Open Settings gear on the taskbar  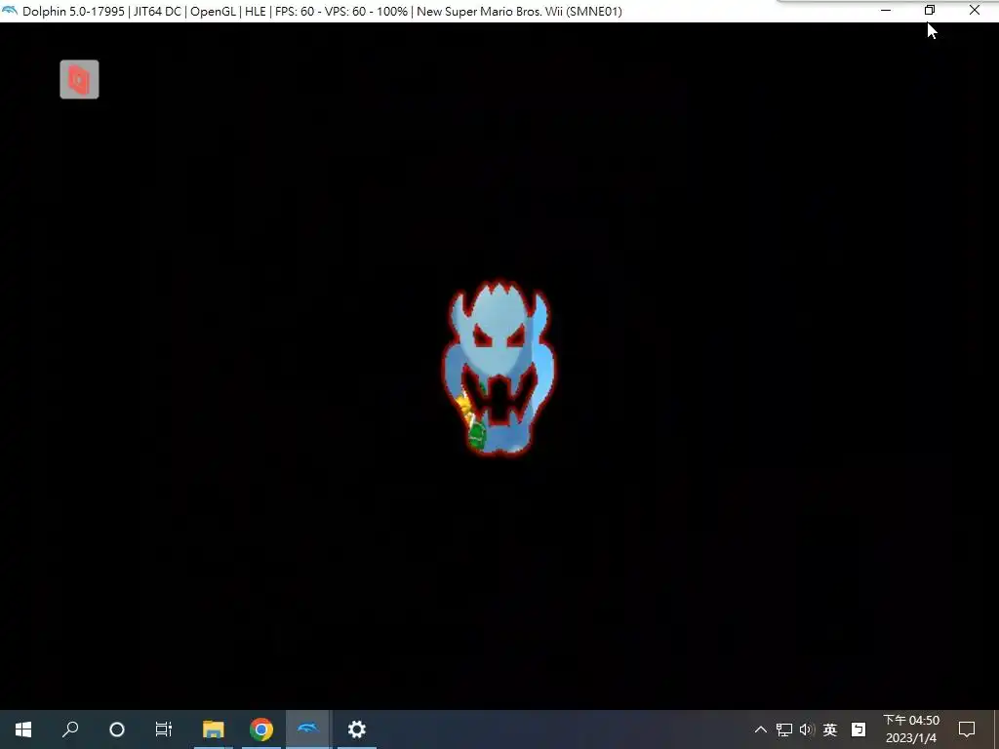357,729
